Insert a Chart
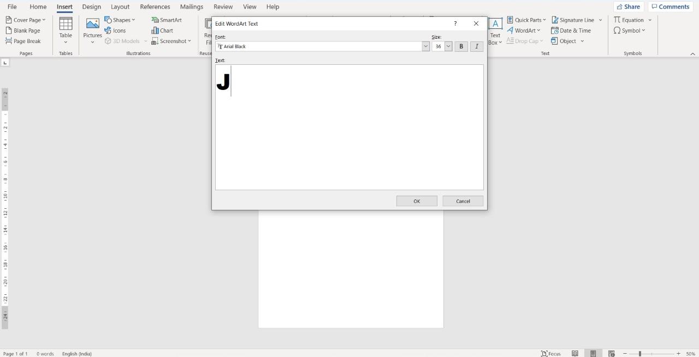699x357 pixels. 162,31
